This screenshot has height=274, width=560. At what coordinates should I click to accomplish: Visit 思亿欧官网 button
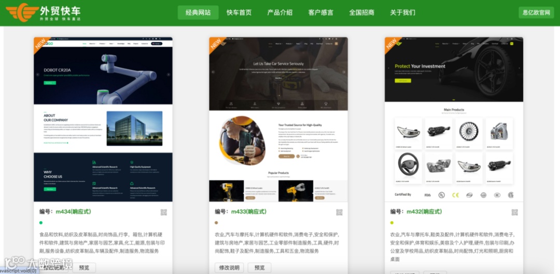(536, 12)
